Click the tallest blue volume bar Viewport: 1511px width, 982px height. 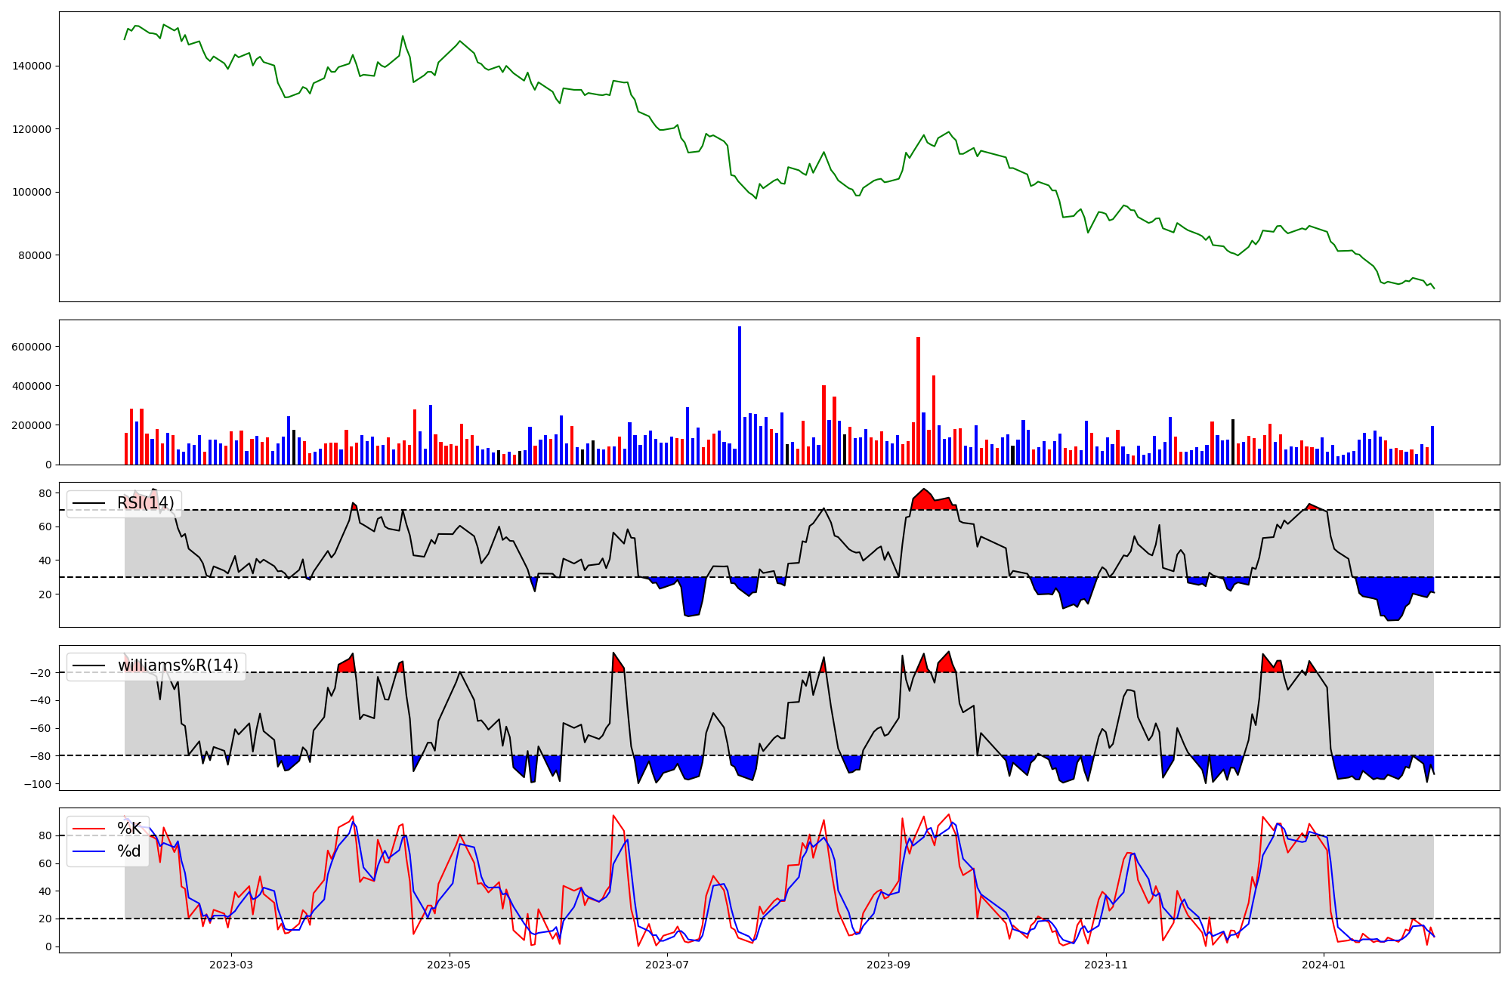pos(740,396)
